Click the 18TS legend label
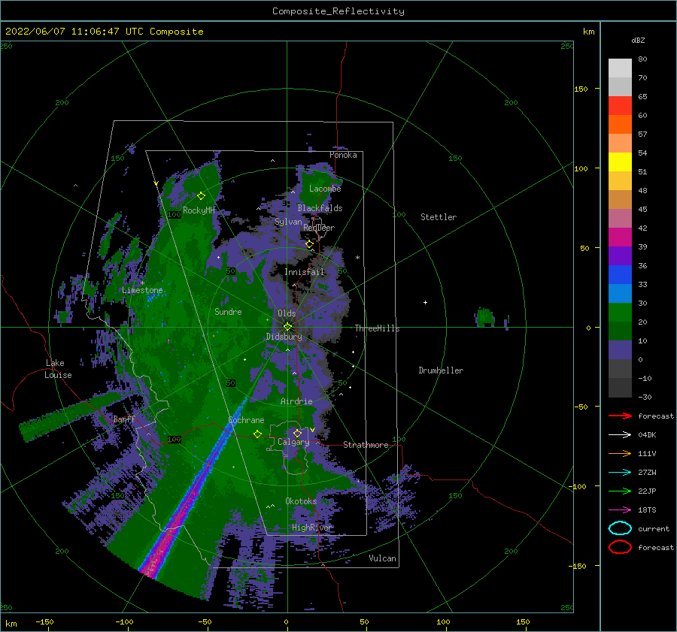This screenshot has height=632, width=677. coord(647,510)
